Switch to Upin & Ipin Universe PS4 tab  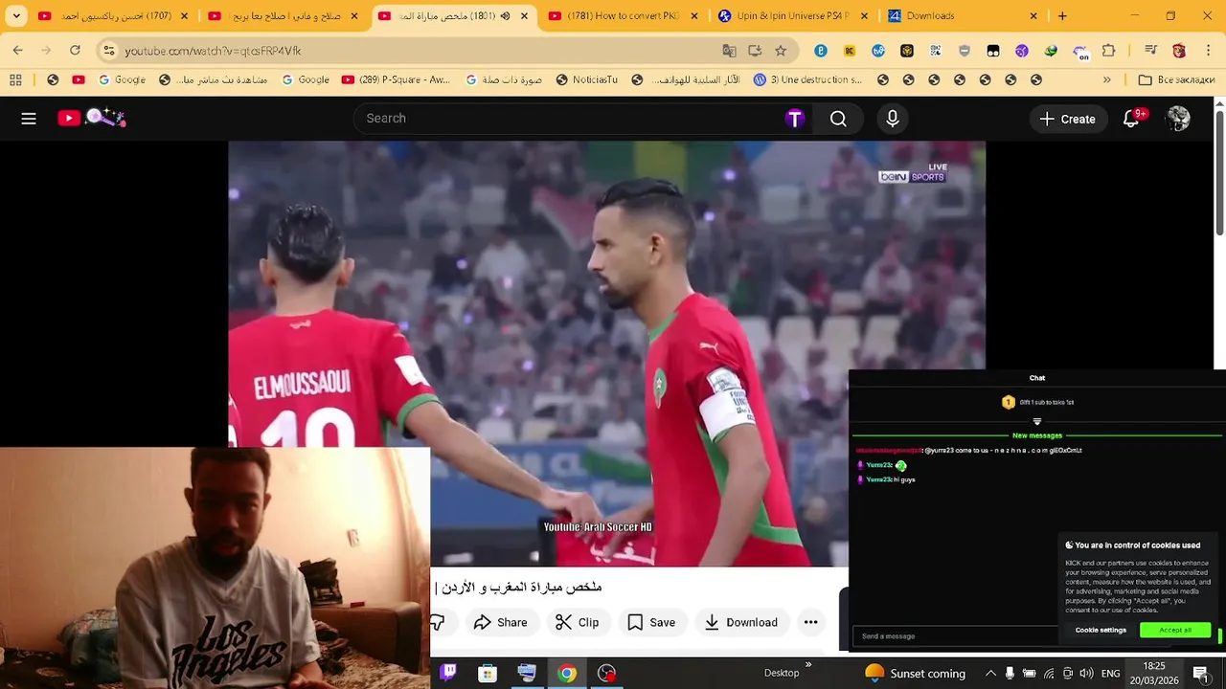click(793, 16)
